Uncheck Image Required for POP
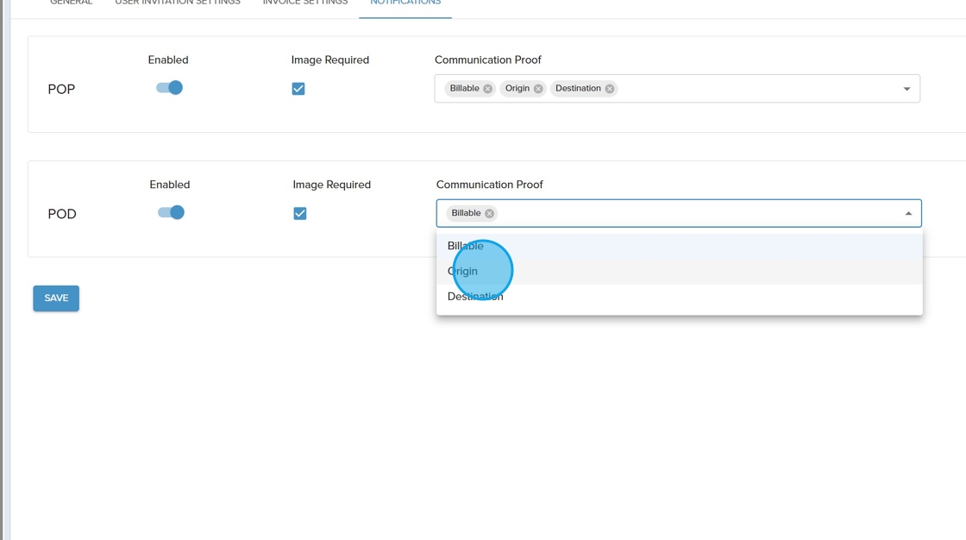Screen dimensions: 966x540 pyautogui.click(x=298, y=89)
